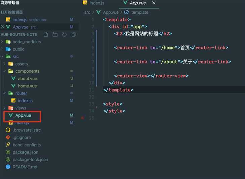Close App.vue in open editors list
Image resolution: width=245 pixels, height=179 pixels.
[x=3, y=27]
